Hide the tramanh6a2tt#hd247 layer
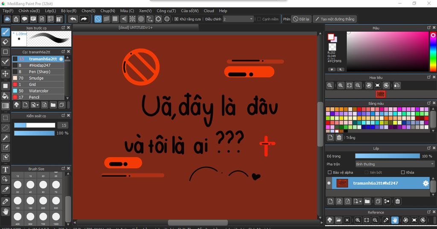437x229 pixels. pos(329,183)
